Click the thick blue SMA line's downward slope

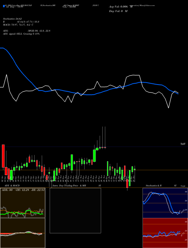click(19, 69)
